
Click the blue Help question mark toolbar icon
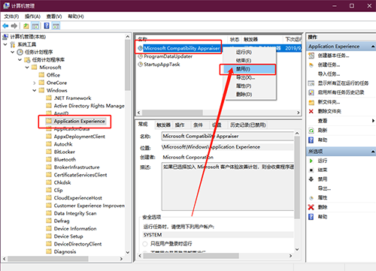pos(47,26)
